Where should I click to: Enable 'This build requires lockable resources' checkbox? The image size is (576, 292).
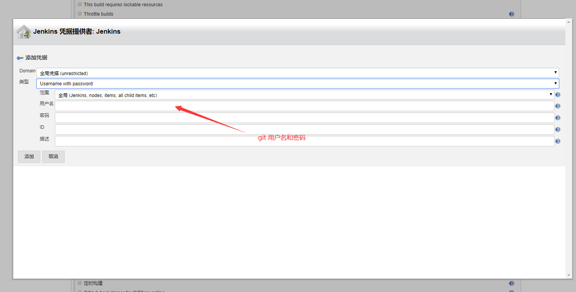[80, 4]
